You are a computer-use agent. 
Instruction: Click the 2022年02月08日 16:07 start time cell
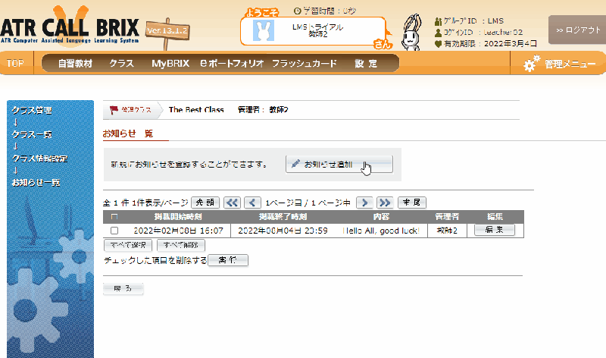178,231
